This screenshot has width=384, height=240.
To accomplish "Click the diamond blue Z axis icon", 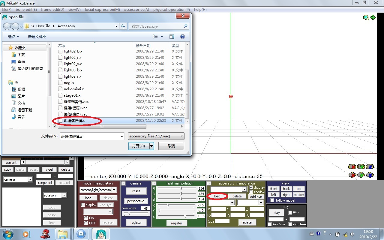I will point(370,175).
